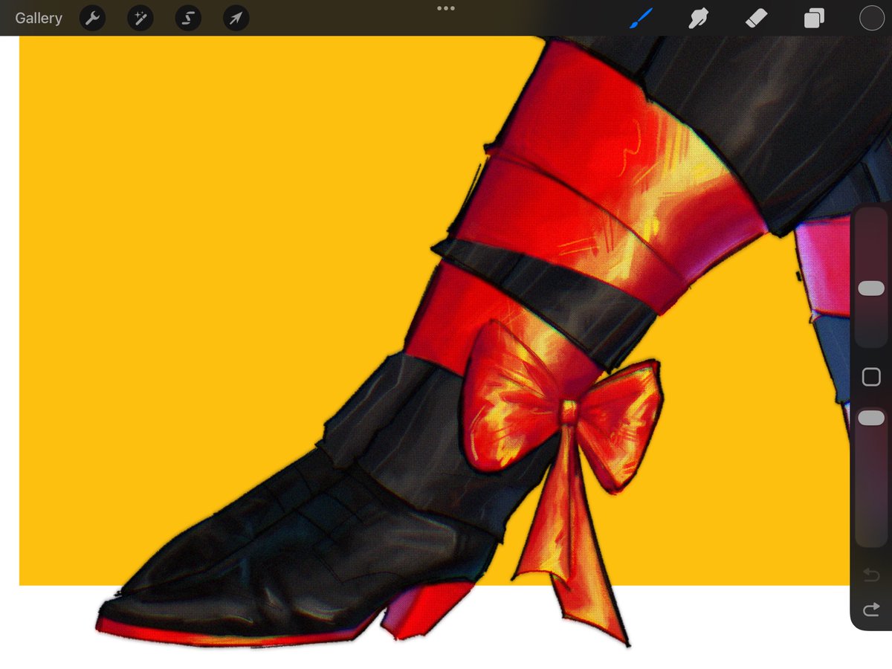This screenshot has height=669, width=892.
Task: Activate the Transform arrow tool
Action: pyautogui.click(x=236, y=19)
